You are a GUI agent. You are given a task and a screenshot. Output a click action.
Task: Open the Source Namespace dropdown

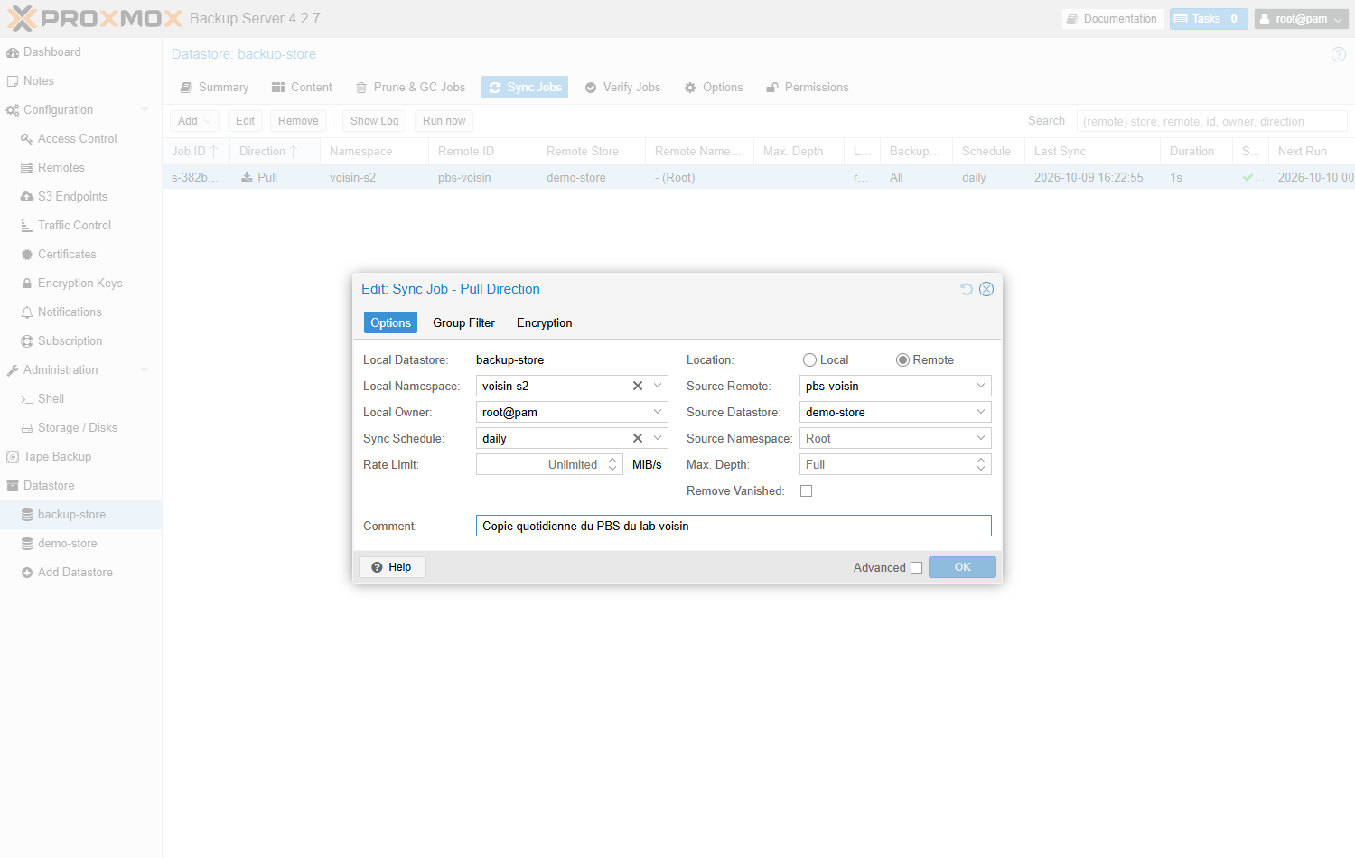[981, 438]
